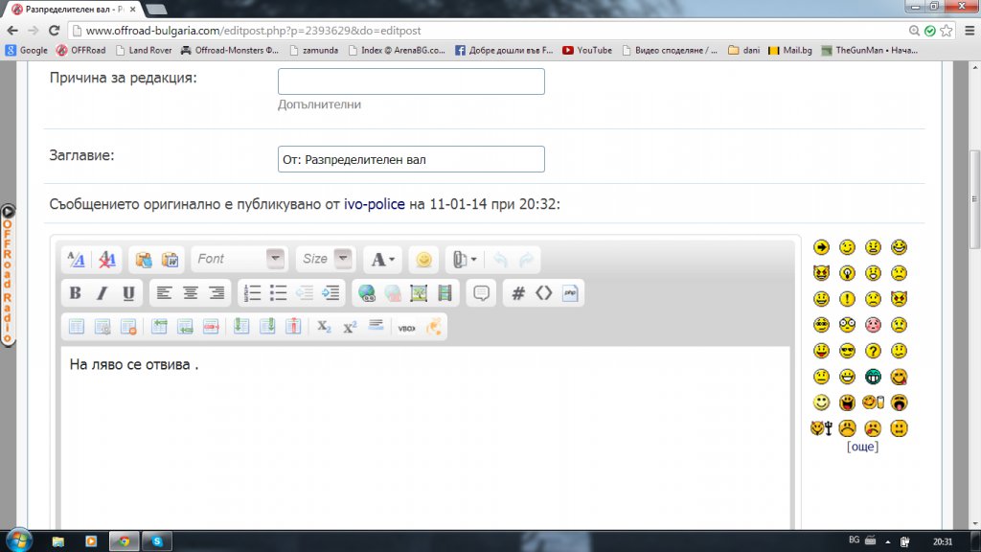Click the Заглавие title field
The width and height of the screenshot is (981, 552).
point(411,159)
